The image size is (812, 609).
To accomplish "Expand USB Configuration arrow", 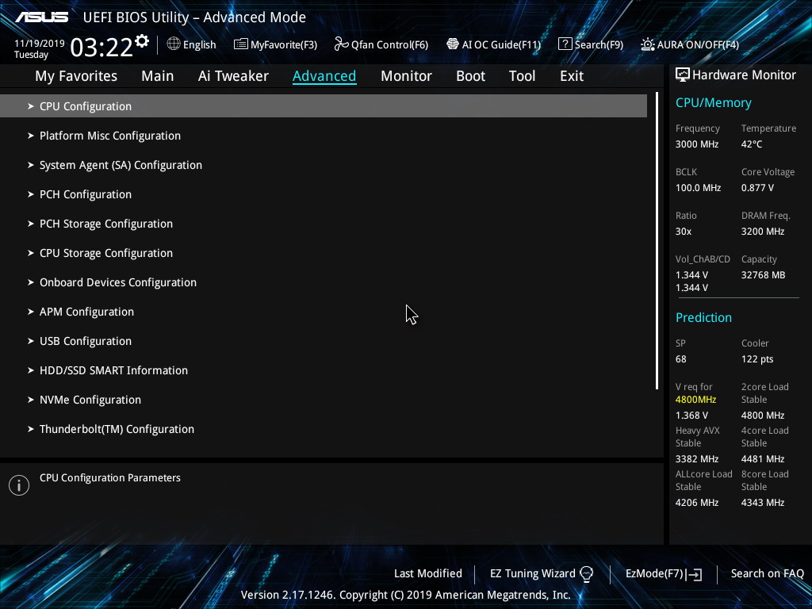I will pos(31,341).
